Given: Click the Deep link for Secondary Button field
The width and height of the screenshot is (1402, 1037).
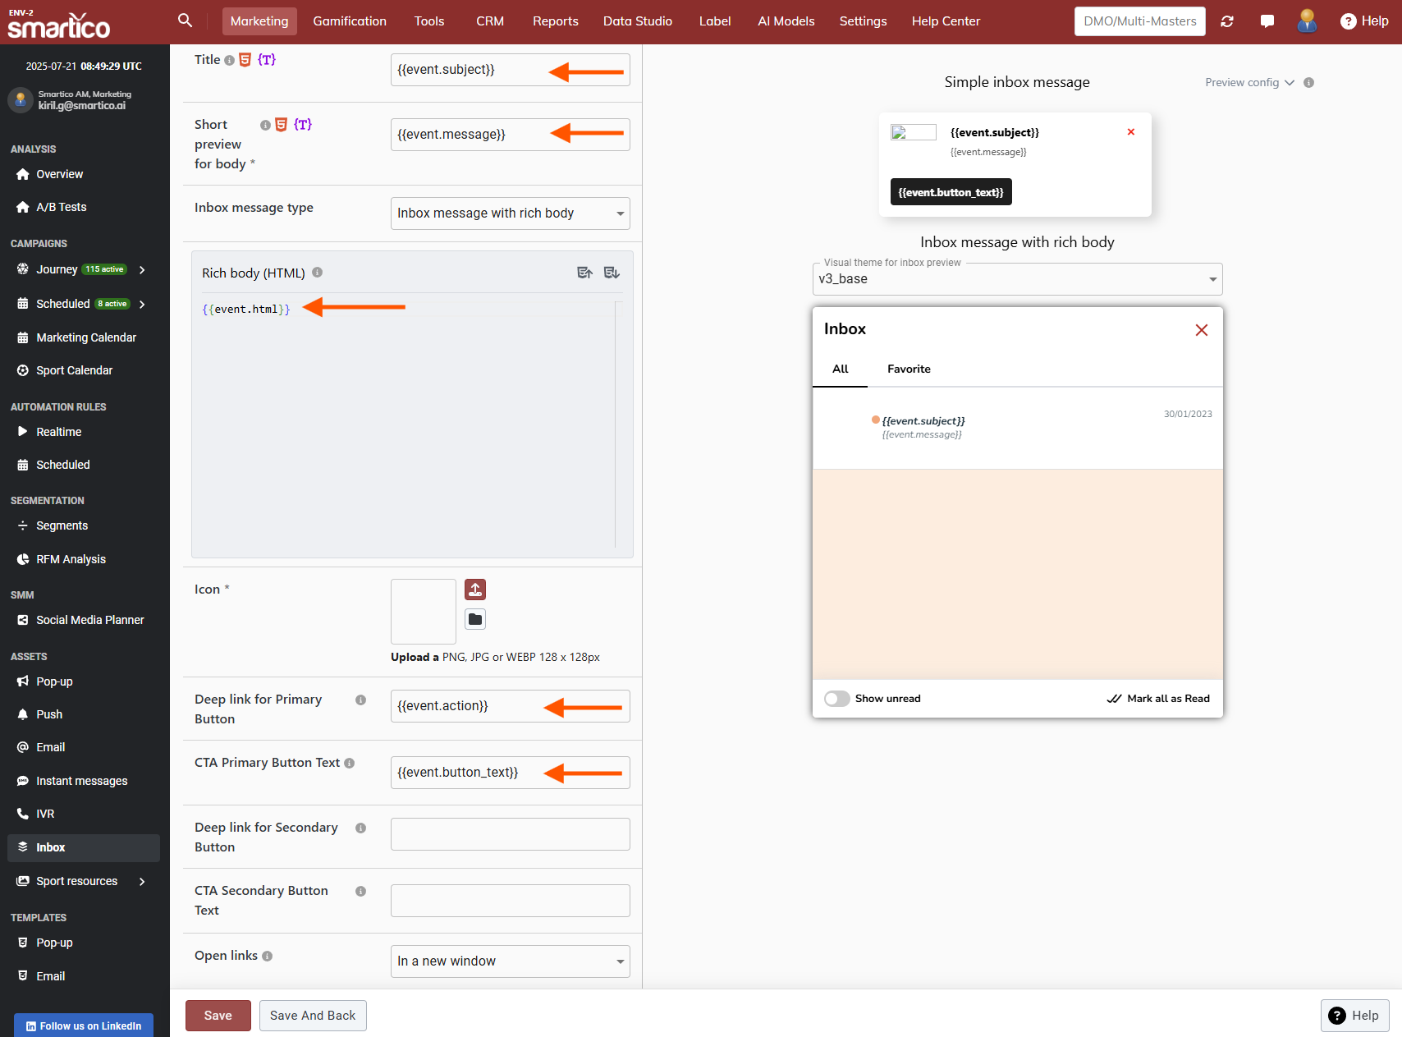Looking at the screenshot, I should point(510,834).
